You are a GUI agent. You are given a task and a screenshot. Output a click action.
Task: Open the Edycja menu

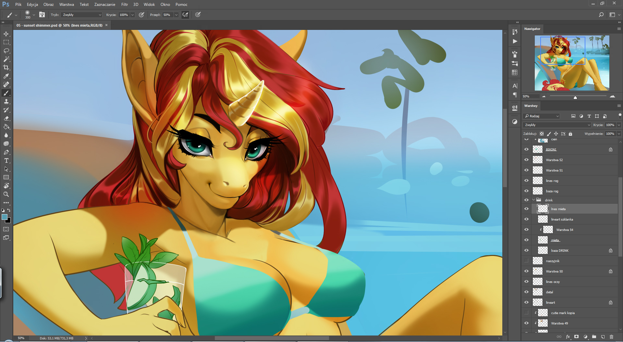[32, 5]
